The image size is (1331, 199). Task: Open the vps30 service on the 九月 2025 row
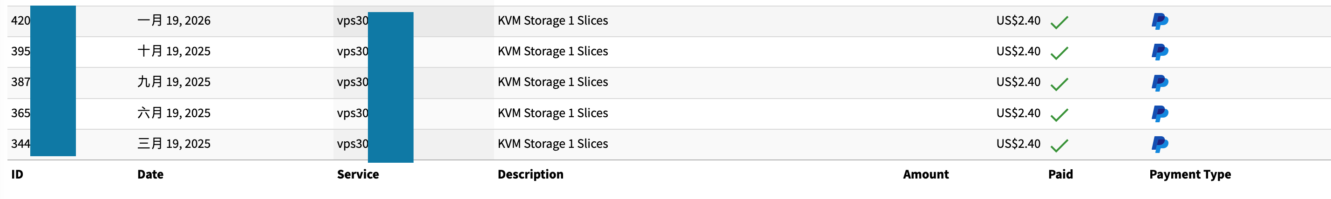[x=353, y=82]
